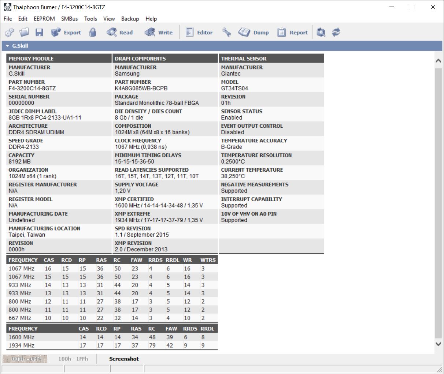Click thermal sensor model GT34TS04
Screen dimensions: 444x374
point(234,88)
